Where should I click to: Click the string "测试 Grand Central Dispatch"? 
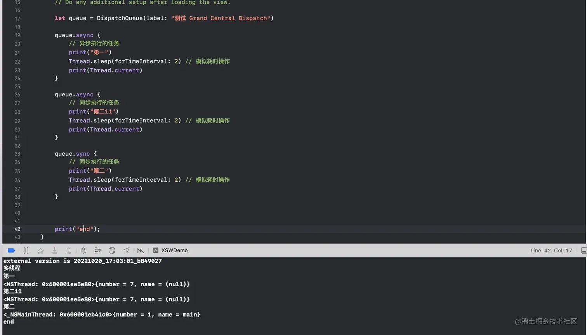click(x=221, y=18)
